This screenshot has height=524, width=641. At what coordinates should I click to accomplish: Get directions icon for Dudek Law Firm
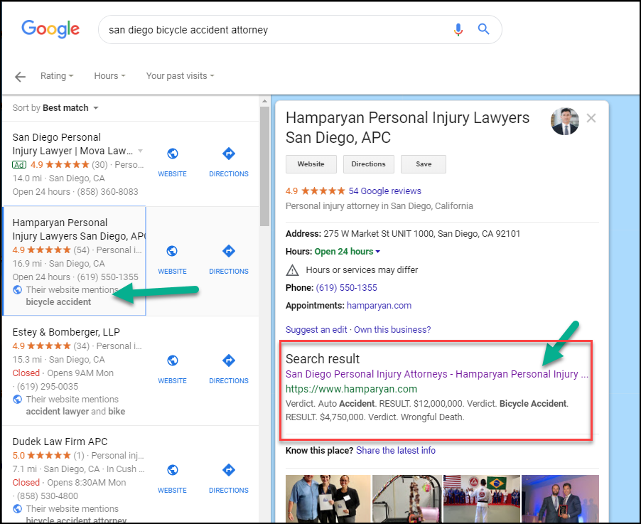pos(229,470)
